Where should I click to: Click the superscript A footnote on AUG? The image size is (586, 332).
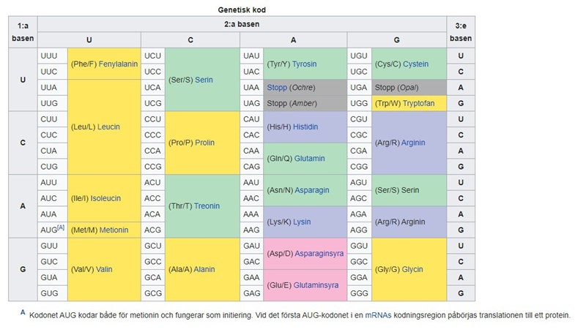pos(61,227)
